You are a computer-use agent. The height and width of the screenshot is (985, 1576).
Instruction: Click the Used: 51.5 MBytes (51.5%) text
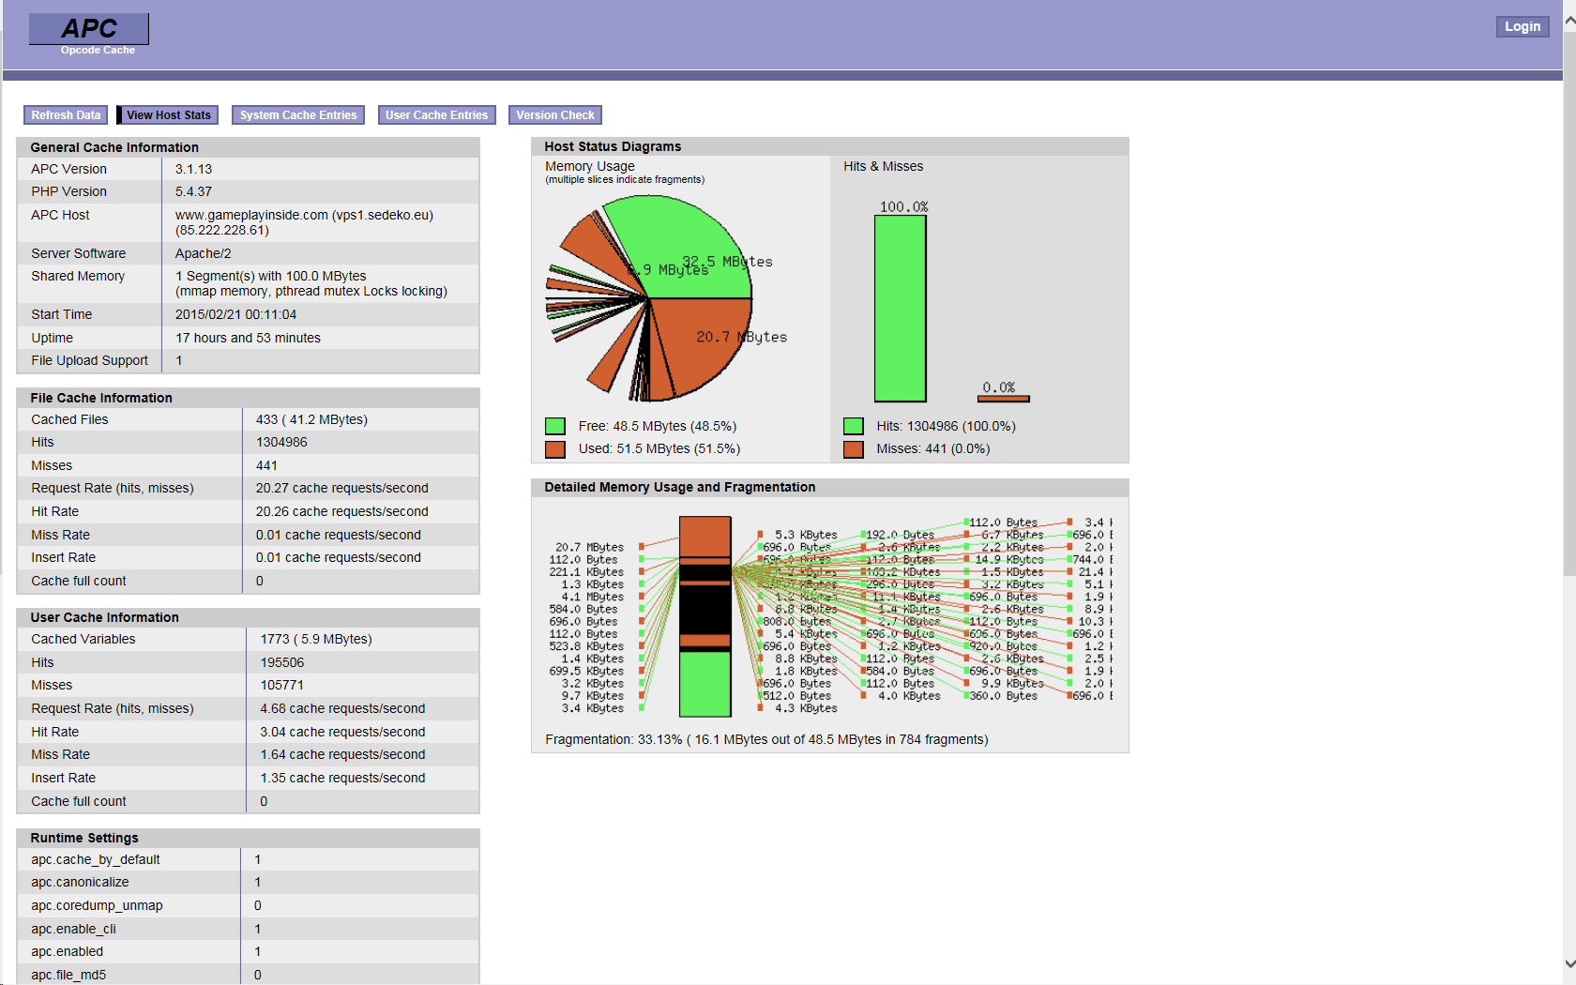[659, 448]
